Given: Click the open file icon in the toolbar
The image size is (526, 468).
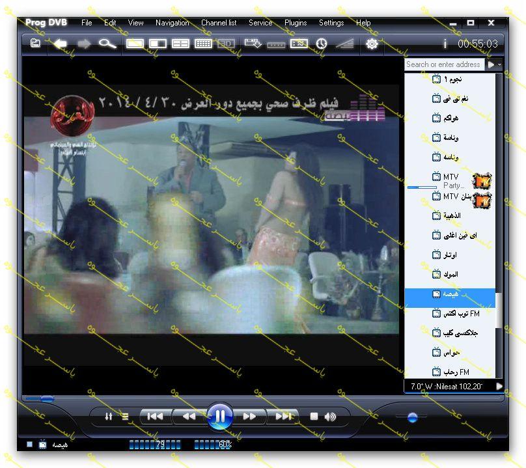Looking at the screenshot, I should coord(35,43).
